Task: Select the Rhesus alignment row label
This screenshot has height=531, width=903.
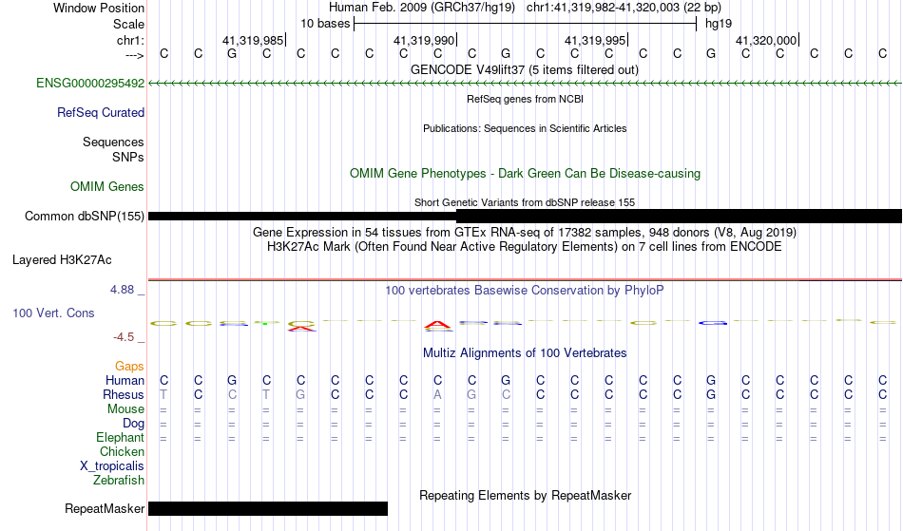Action: pos(124,394)
